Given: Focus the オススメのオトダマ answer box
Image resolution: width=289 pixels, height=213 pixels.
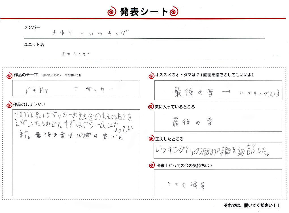Looking at the screenshot, I should click(x=218, y=90).
